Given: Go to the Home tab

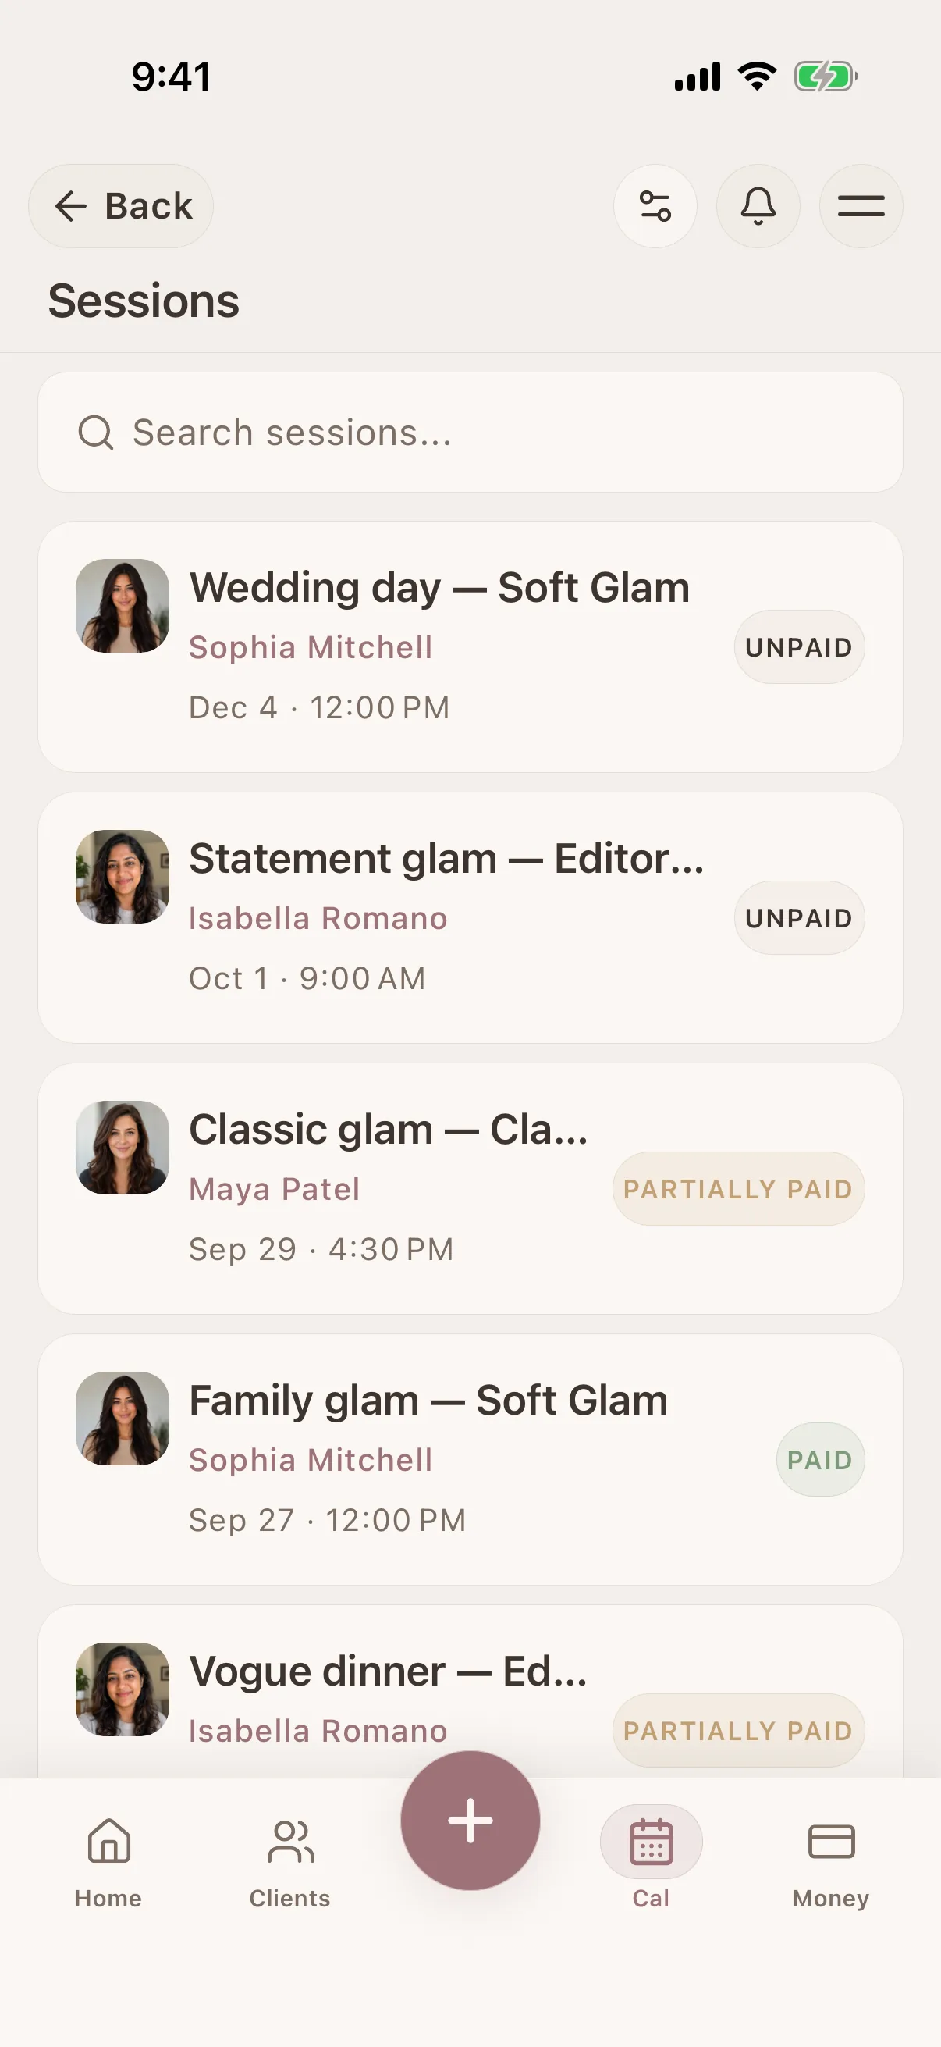Looking at the screenshot, I should (108, 1863).
